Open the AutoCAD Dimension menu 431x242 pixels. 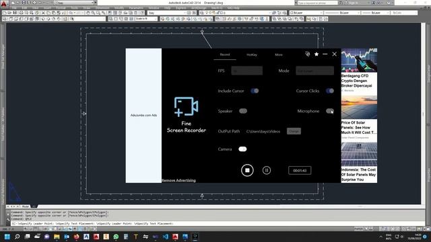tap(102, 8)
